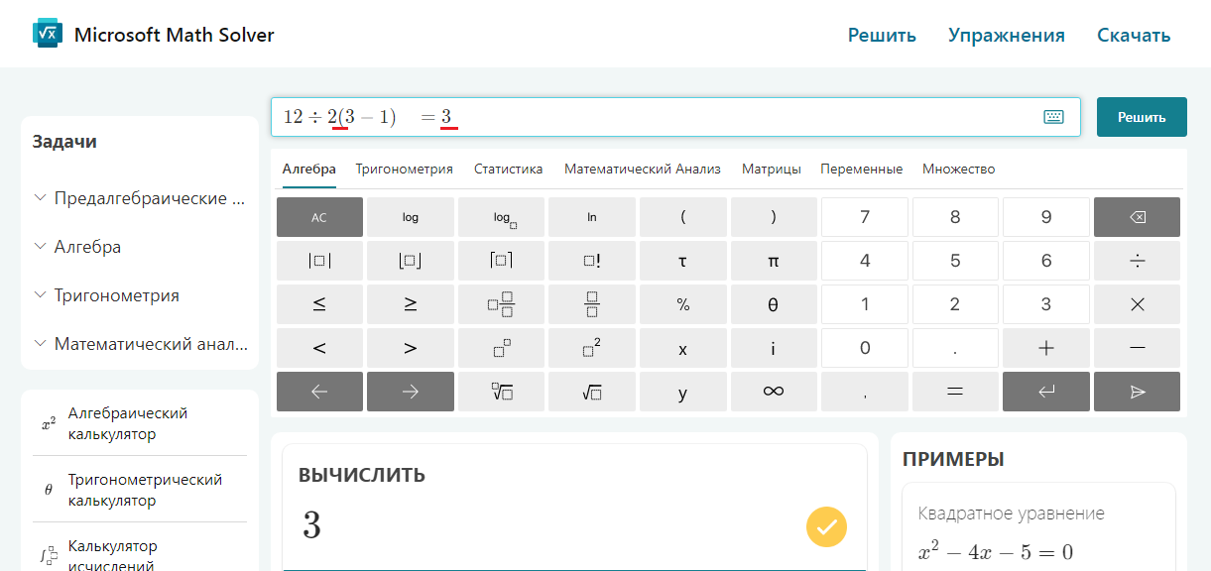Screen dimensions: 1211x571
Task: Click the left arrow cursor key
Action: pyautogui.click(x=319, y=392)
